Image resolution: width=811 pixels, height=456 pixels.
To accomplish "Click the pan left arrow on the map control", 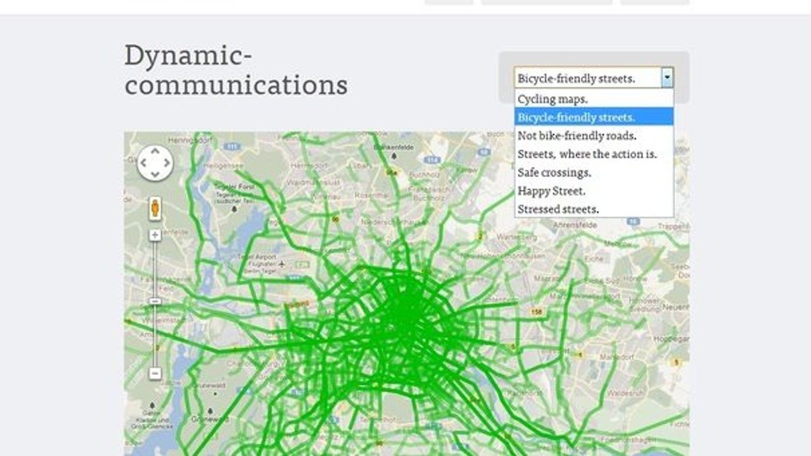I will 143,163.
